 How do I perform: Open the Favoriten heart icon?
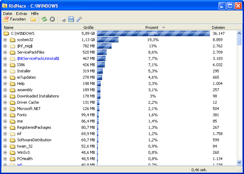(6, 19)
